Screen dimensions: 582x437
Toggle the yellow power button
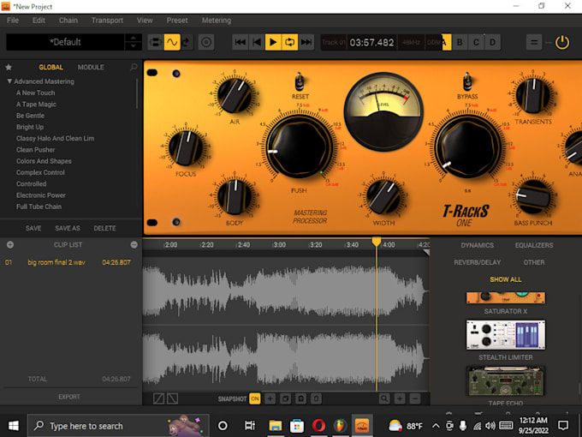pyautogui.click(x=562, y=42)
